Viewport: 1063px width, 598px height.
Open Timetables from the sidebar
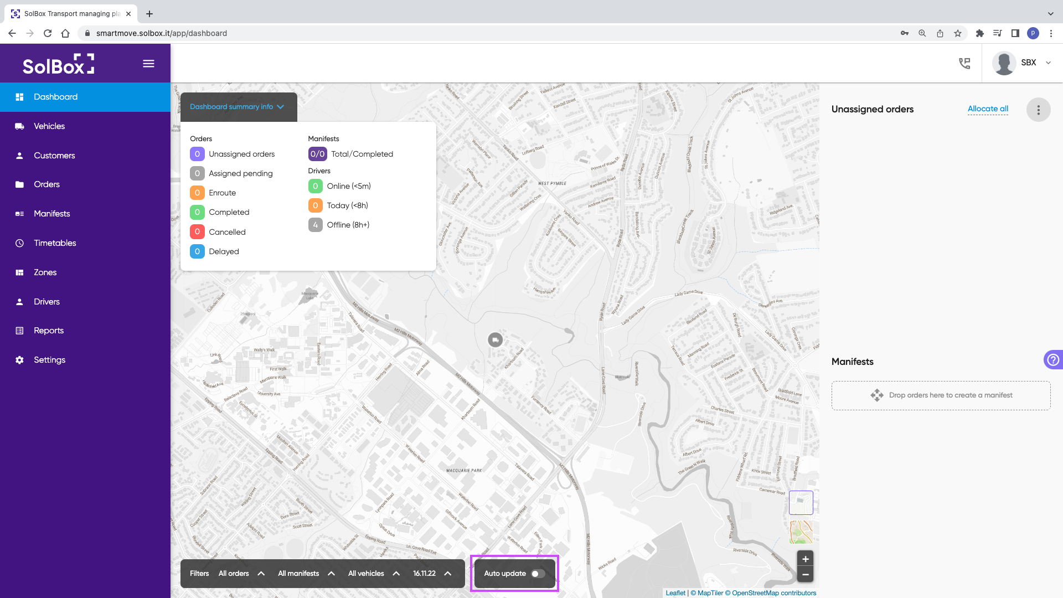point(55,243)
